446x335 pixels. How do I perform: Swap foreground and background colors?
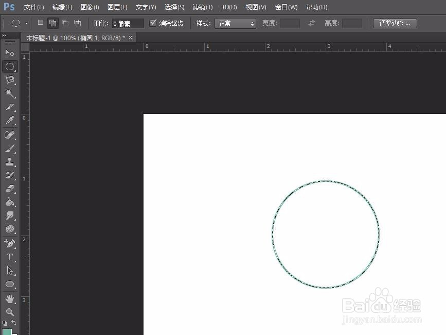coord(14,323)
